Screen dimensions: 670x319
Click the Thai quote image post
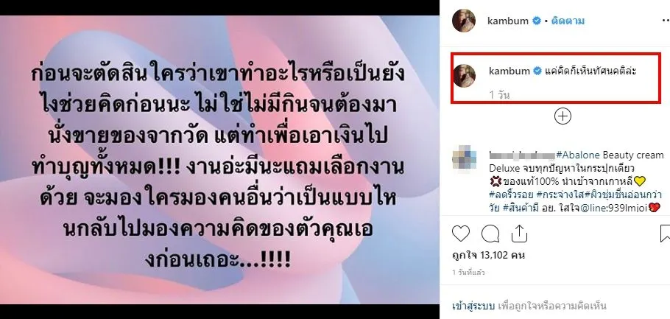219,160
